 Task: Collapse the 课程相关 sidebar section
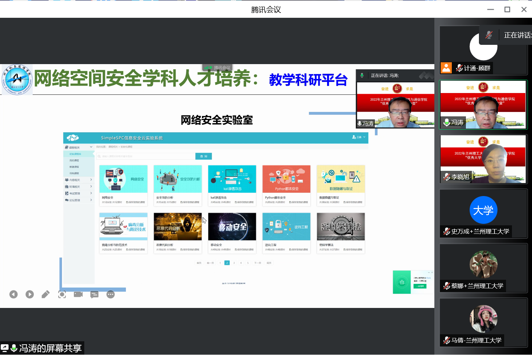click(x=91, y=147)
